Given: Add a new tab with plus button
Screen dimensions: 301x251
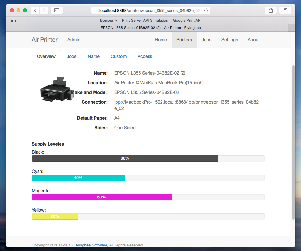Looking at the screenshot, I should (292, 28).
